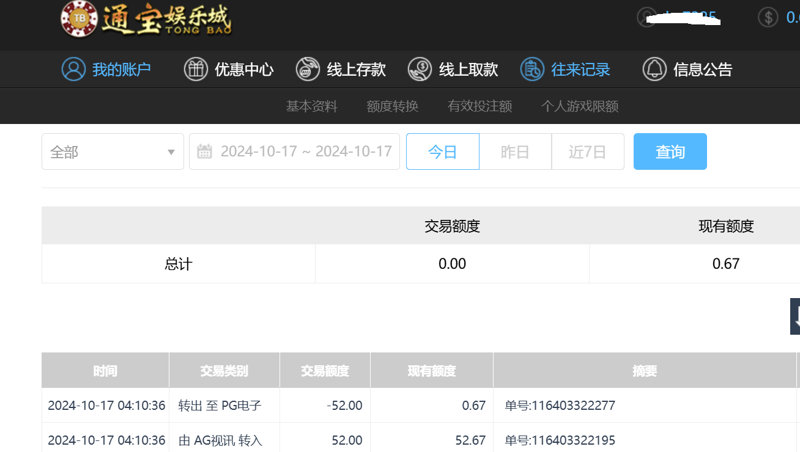Click the 信息公告 bell icon
The image size is (800, 452).
[654, 69]
